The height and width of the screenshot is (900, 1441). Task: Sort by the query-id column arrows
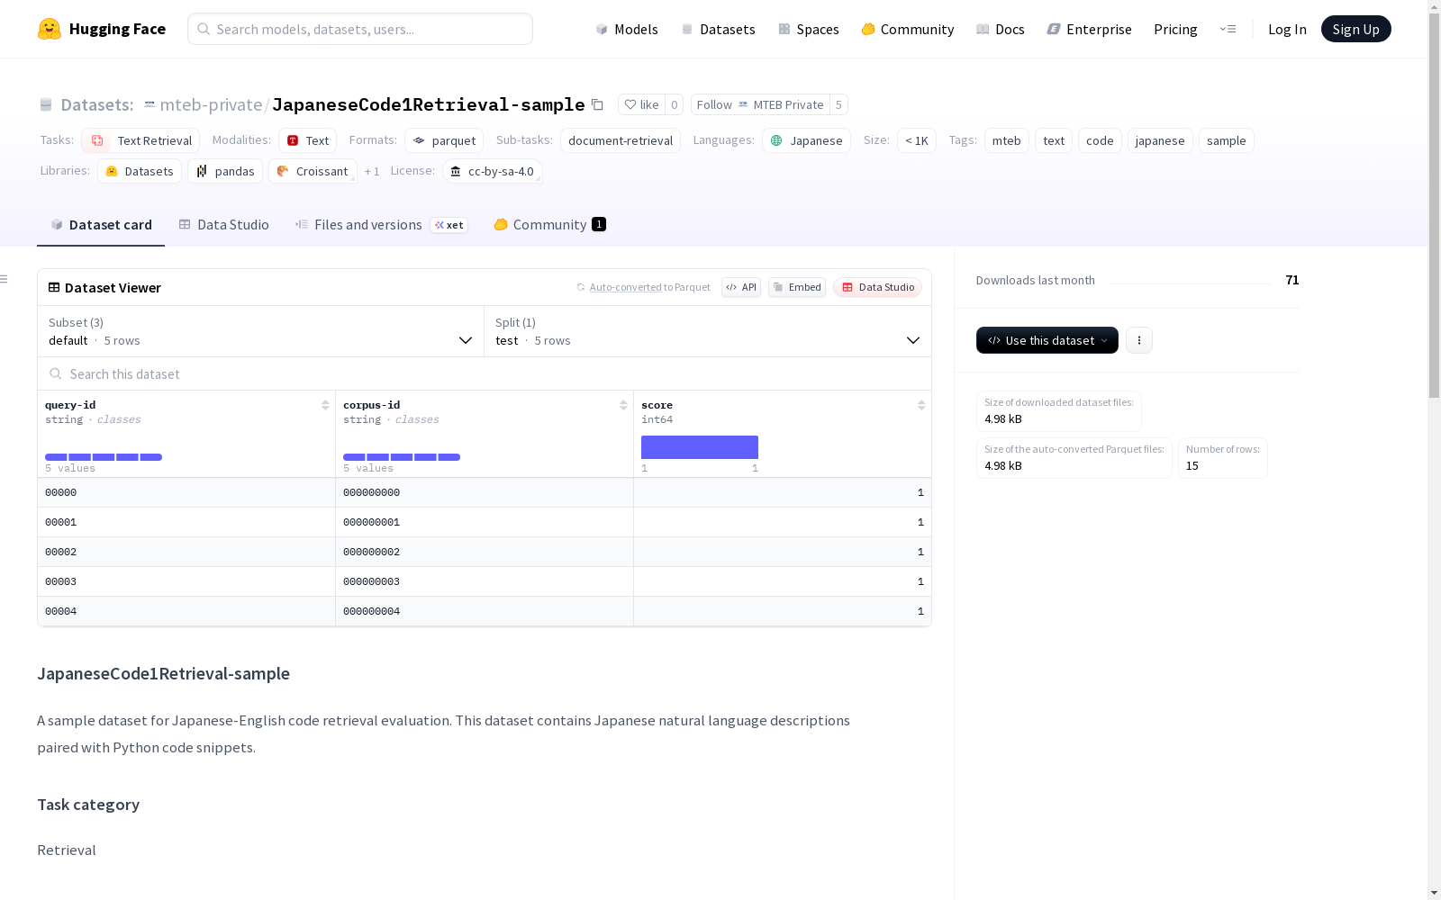[325, 405]
